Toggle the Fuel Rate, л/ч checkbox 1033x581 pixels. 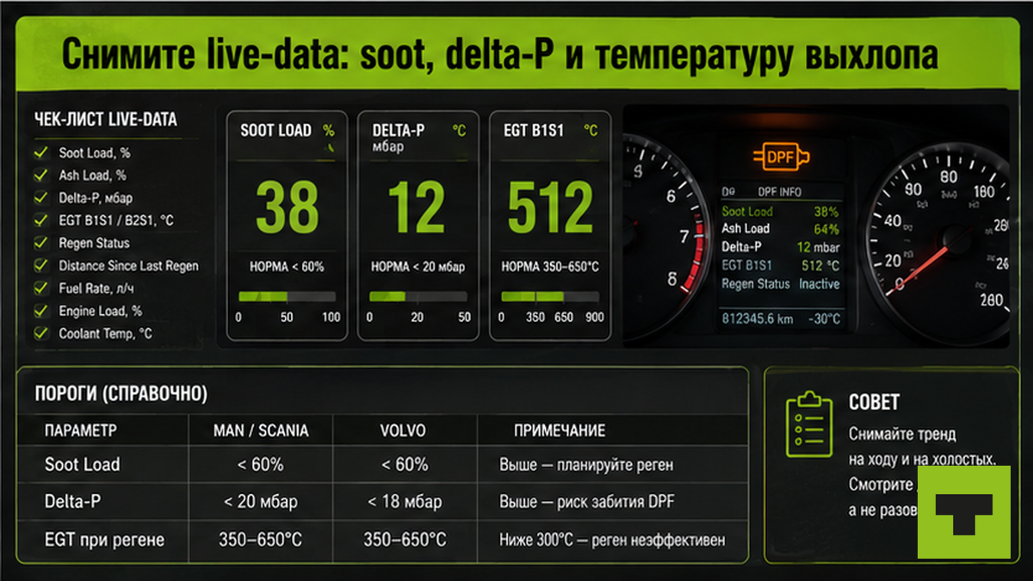click(x=40, y=288)
